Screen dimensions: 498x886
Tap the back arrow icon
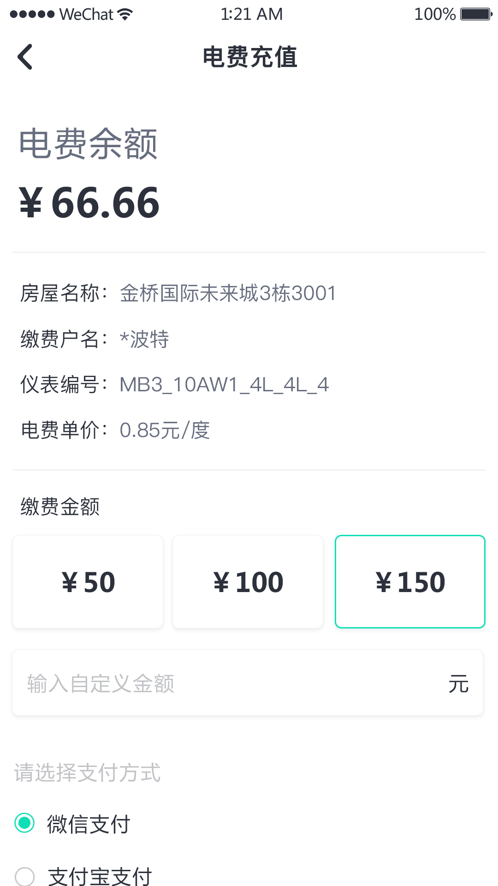point(25,57)
